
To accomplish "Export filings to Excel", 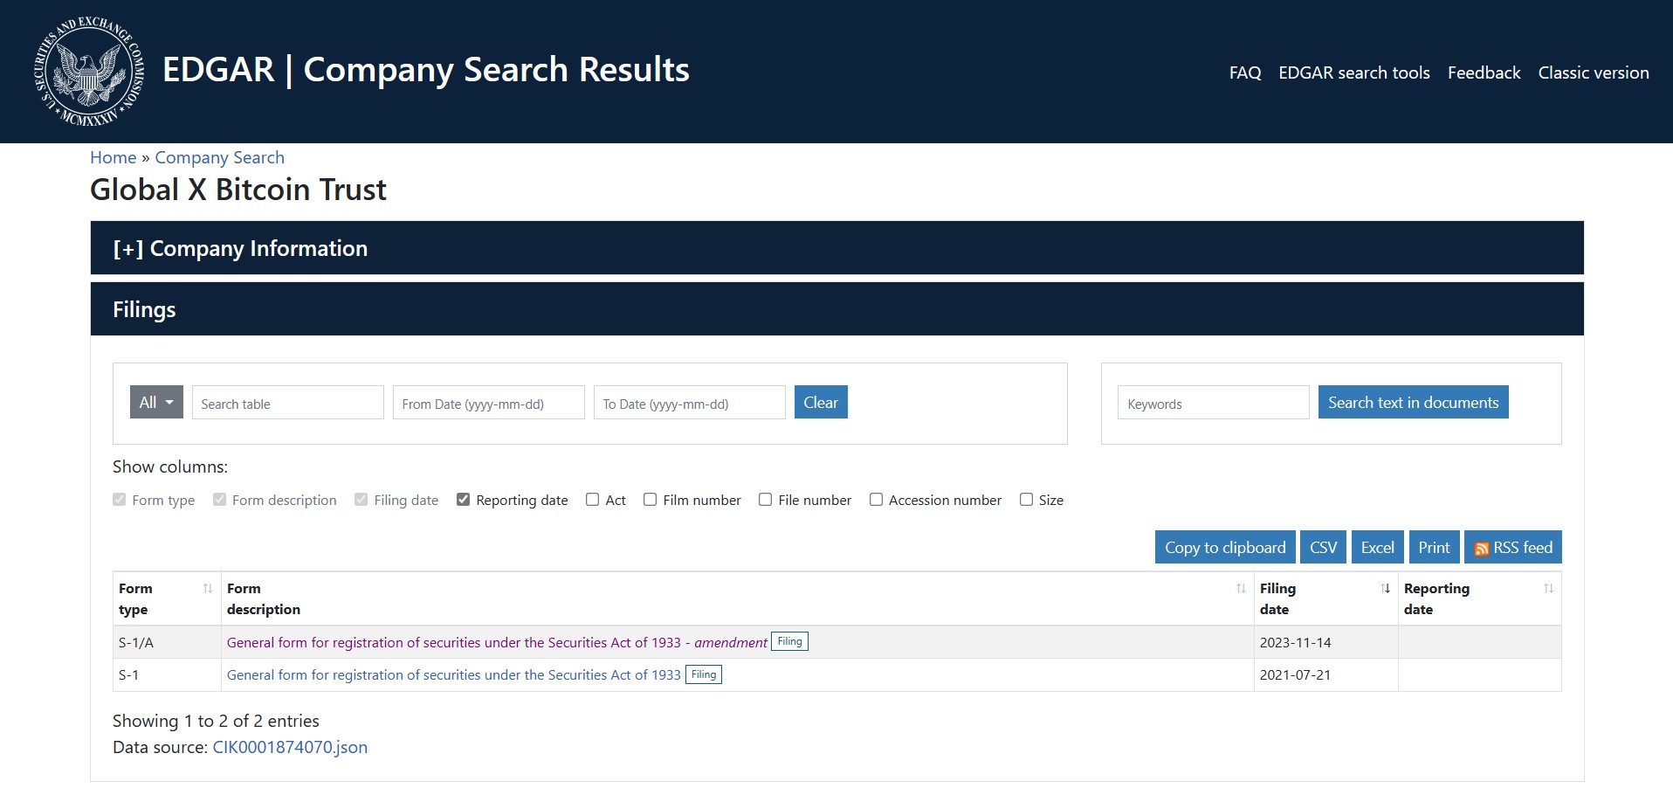I will click(1377, 548).
